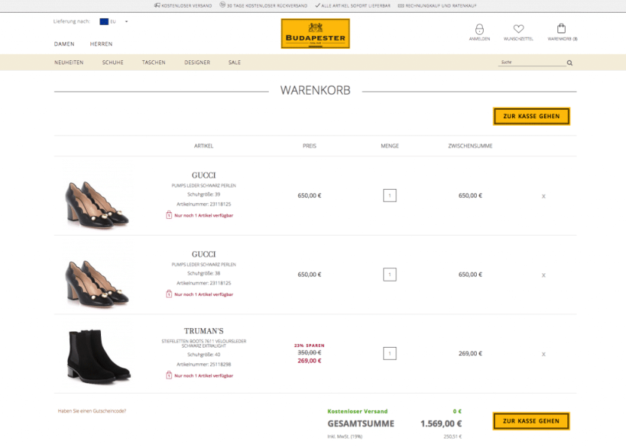Open the Truman's brand link
This screenshot has width=626, height=447.
(203, 331)
